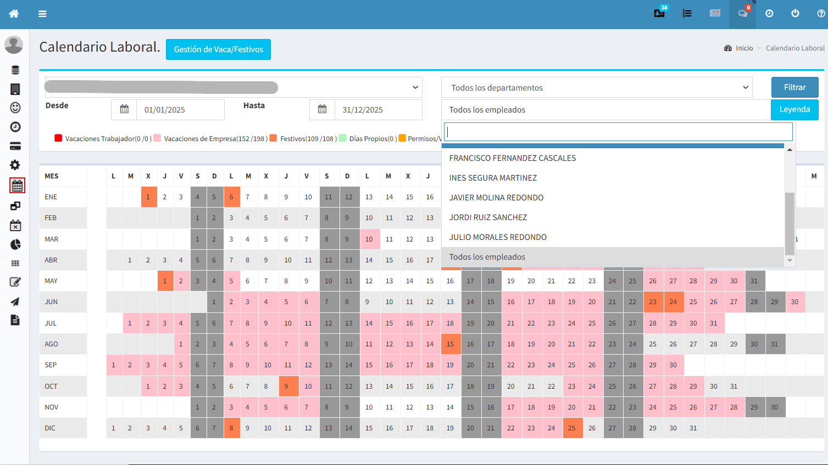Open the gear settings icon in sidebar
Viewport: 828px width, 465px height.
15,165
